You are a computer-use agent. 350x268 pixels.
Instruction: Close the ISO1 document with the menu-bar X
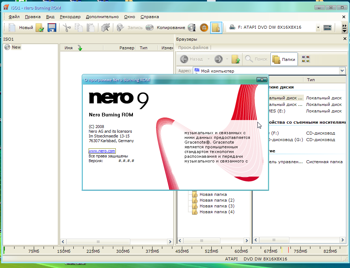coord(344,17)
